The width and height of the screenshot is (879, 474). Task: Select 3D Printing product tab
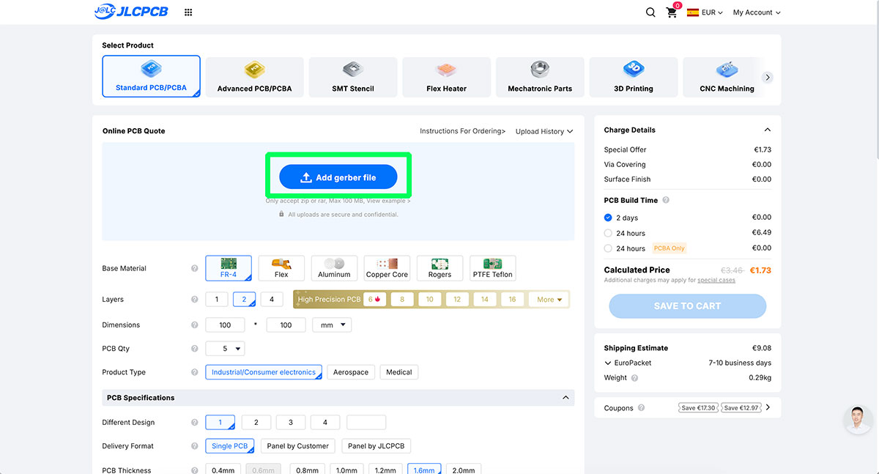tap(634, 77)
